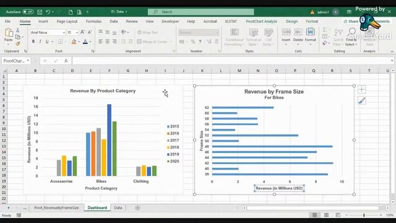Click the Normal view icon
This screenshot has width=396, height=223.
[x=314, y=215]
